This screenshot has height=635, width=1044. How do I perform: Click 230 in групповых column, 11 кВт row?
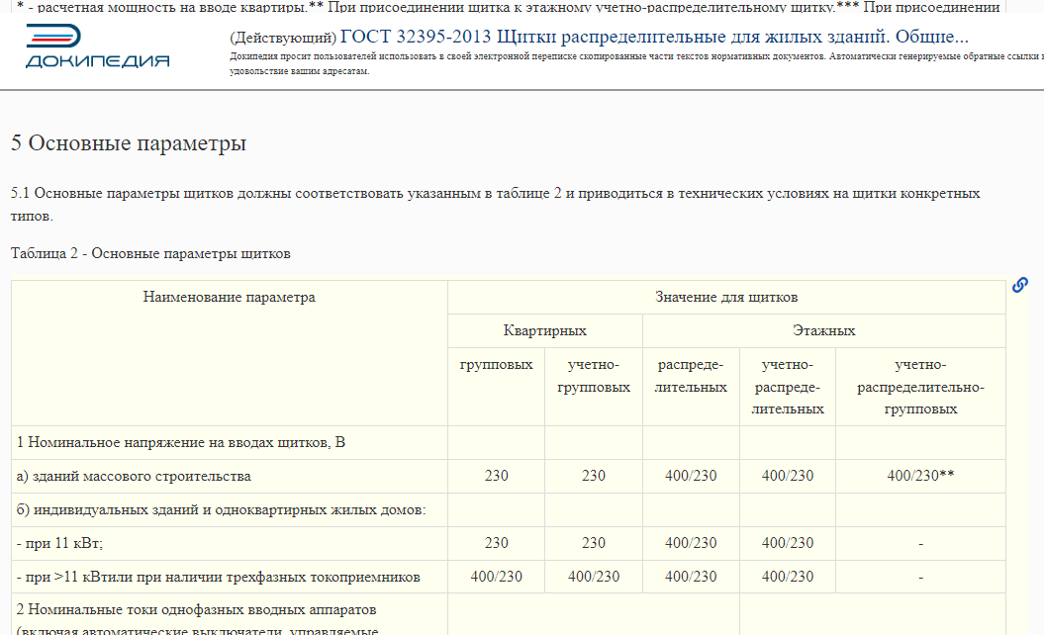496,543
